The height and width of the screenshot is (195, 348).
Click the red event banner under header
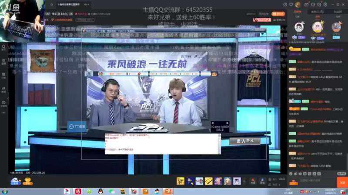point(262,20)
